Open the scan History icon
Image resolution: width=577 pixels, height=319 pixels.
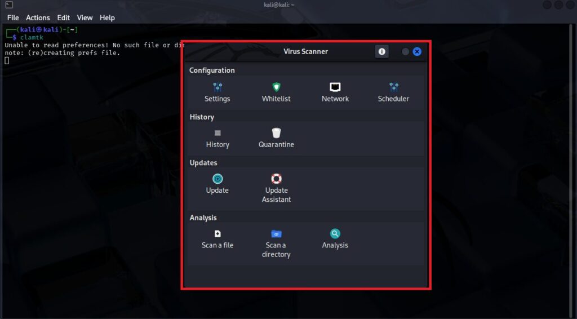[x=218, y=134]
